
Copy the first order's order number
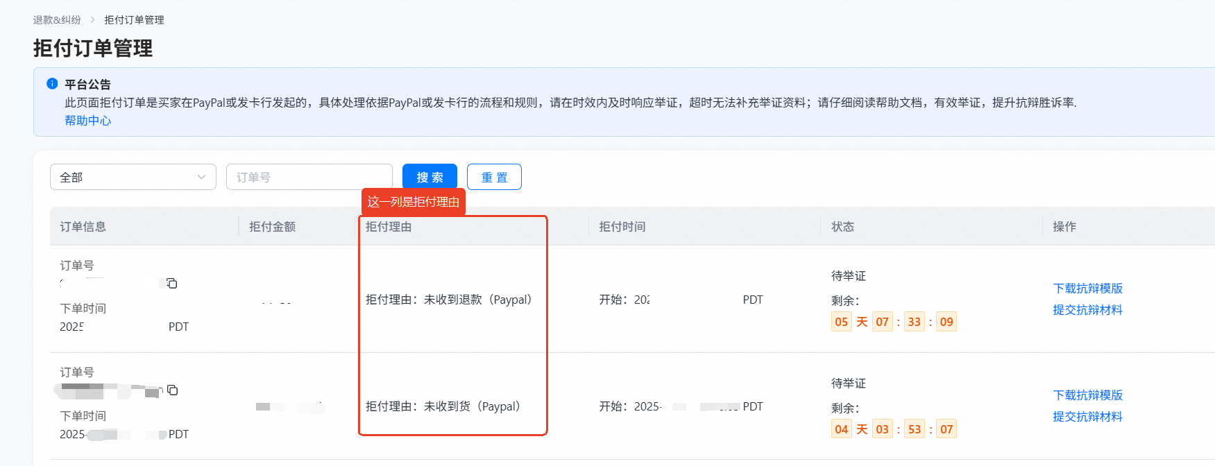click(171, 283)
